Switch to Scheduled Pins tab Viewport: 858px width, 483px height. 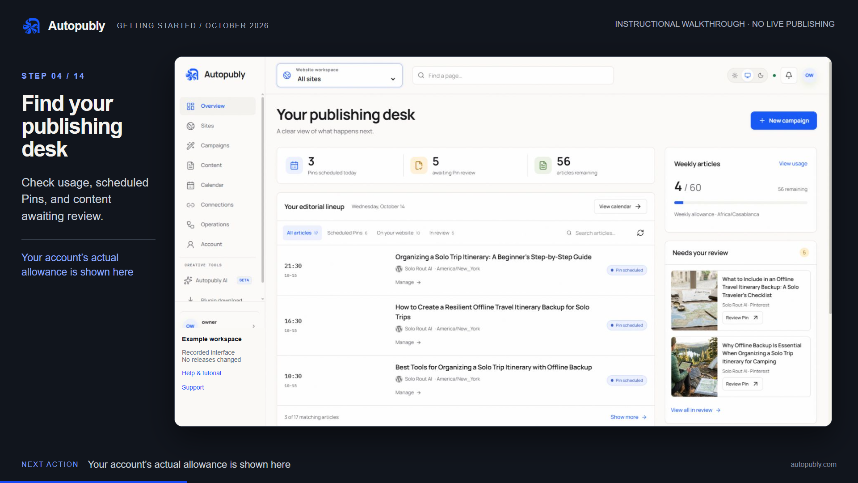click(347, 233)
